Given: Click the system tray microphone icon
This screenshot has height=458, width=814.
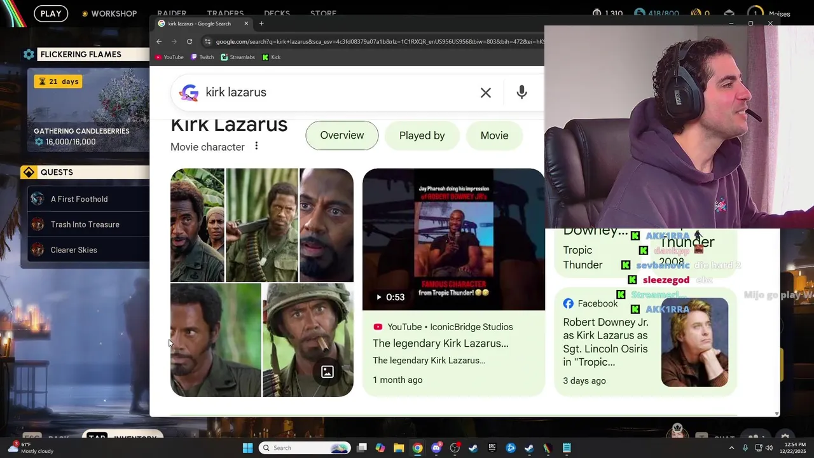Looking at the screenshot, I should pyautogui.click(x=745, y=448).
